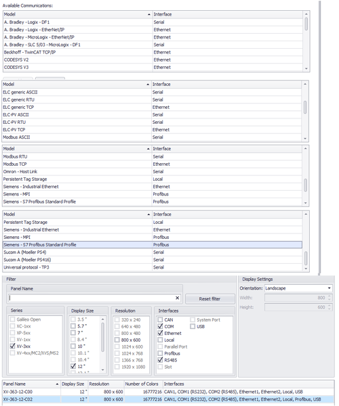Select the ELC-PV RTU row
This screenshot has height=406, width=339.
tap(152, 122)
